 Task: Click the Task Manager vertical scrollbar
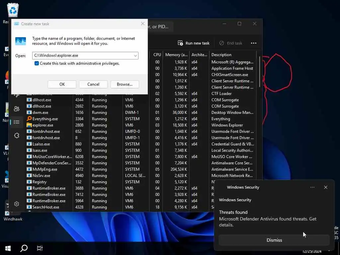tap(259, 72)
